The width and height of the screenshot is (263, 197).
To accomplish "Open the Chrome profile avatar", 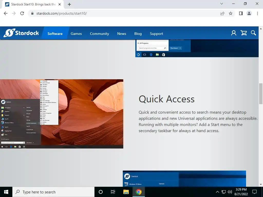I will (x=249, y=13).
